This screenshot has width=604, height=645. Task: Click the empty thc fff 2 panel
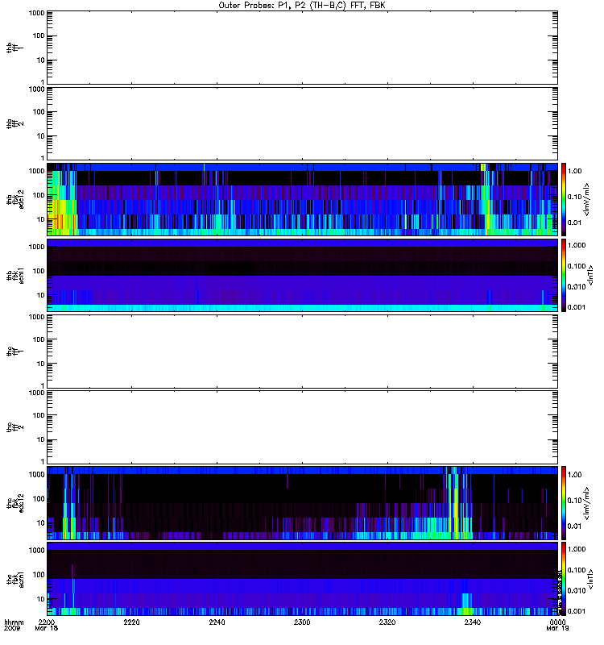[x=302, y=427]
